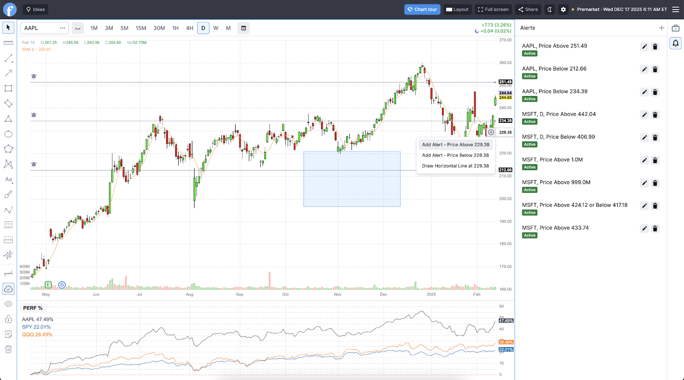Click the AAPL ticker symbol input field
Image resolution: width=684 pixels, height=380 pixels.
(x=39, y=28)
